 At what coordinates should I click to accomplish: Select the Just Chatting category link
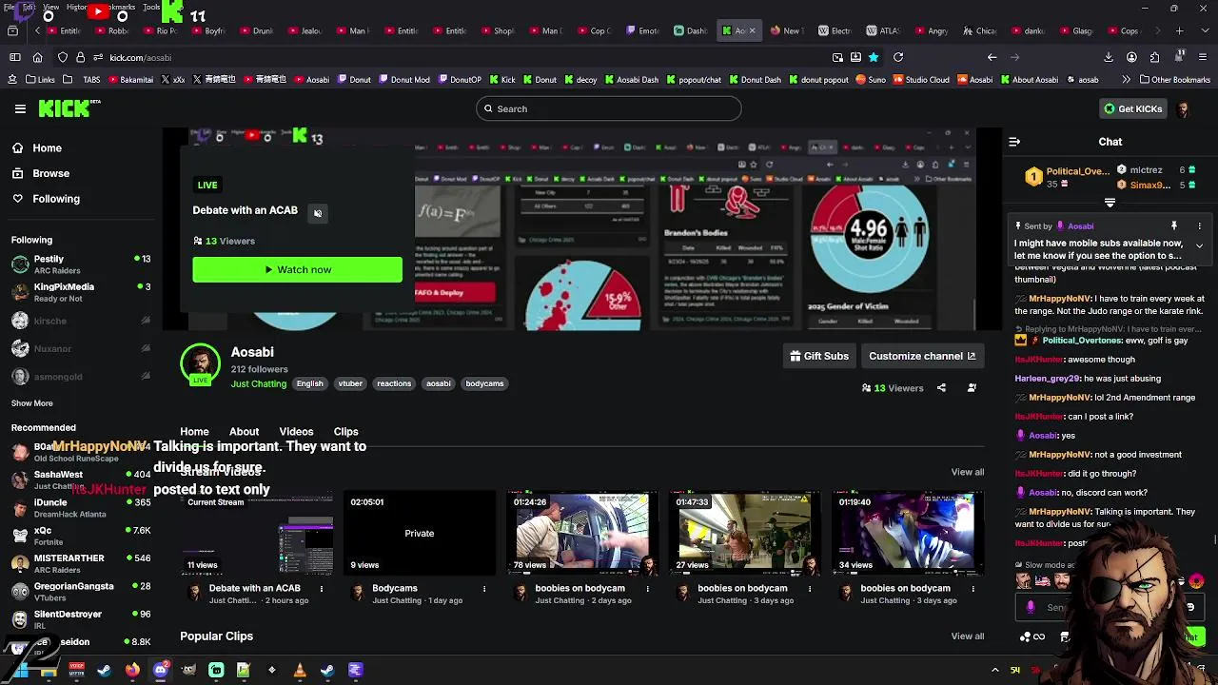[x=258, y=383]
